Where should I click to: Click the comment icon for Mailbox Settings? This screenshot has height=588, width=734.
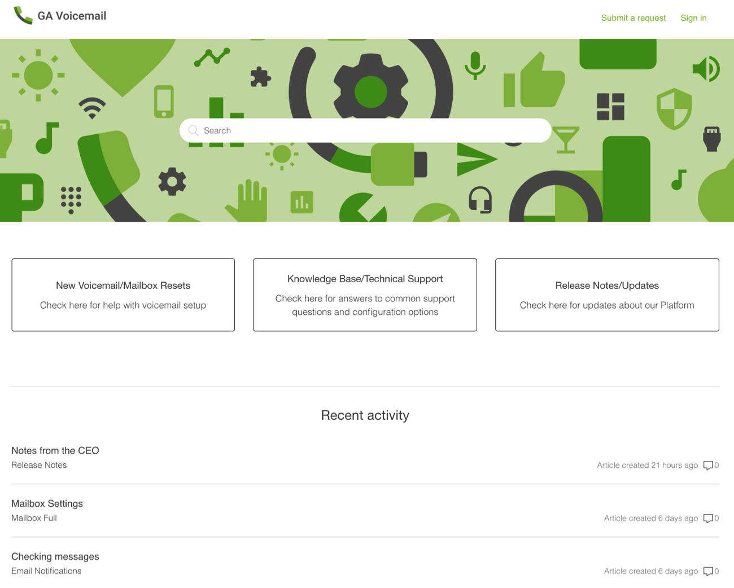[x=708, y=519]
